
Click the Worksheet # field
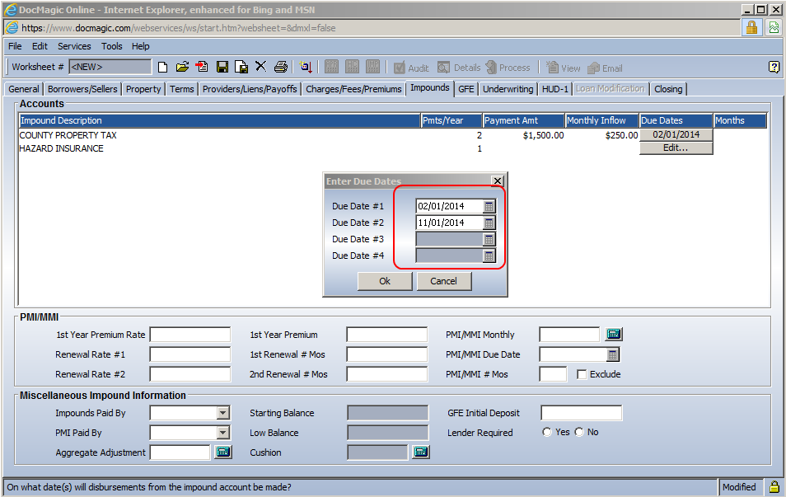110,67
